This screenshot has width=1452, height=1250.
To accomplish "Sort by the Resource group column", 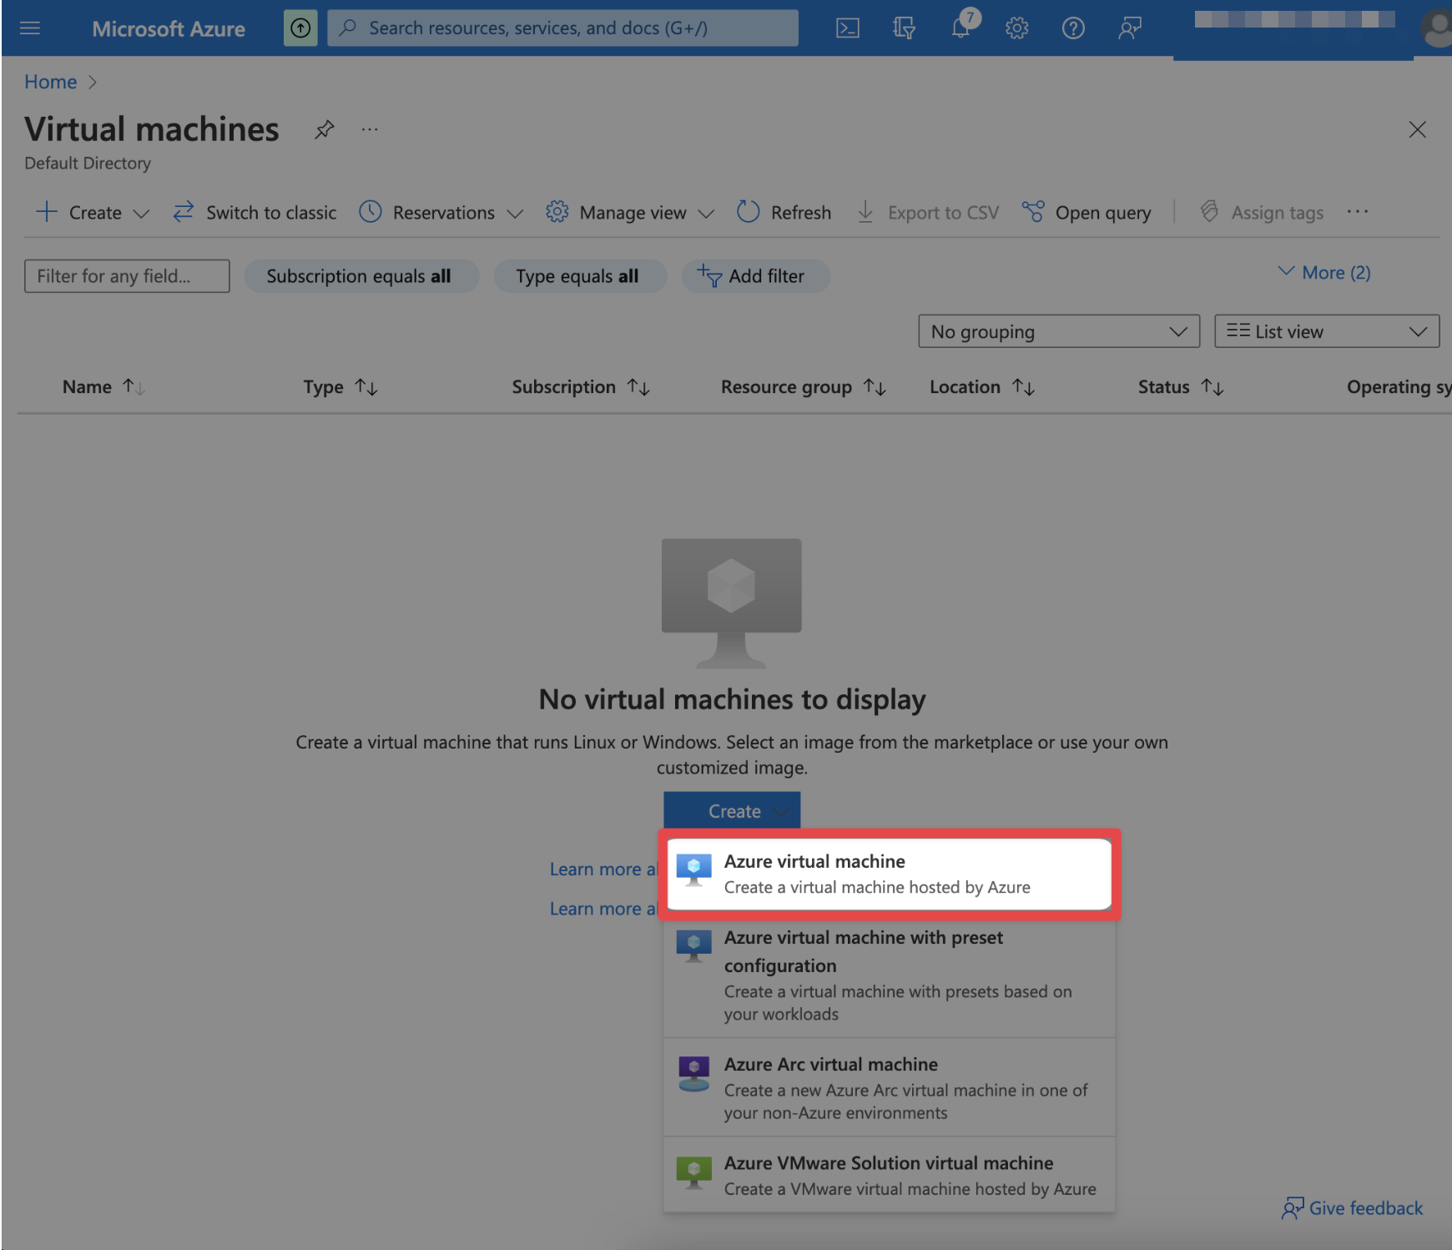I will pos(803,387).
